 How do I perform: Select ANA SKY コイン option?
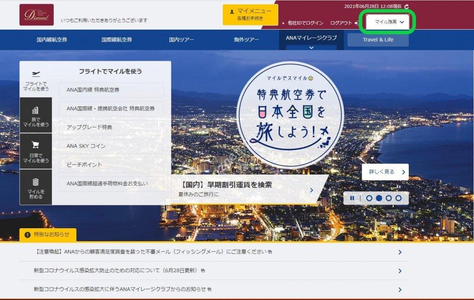[x=111, y=146]
